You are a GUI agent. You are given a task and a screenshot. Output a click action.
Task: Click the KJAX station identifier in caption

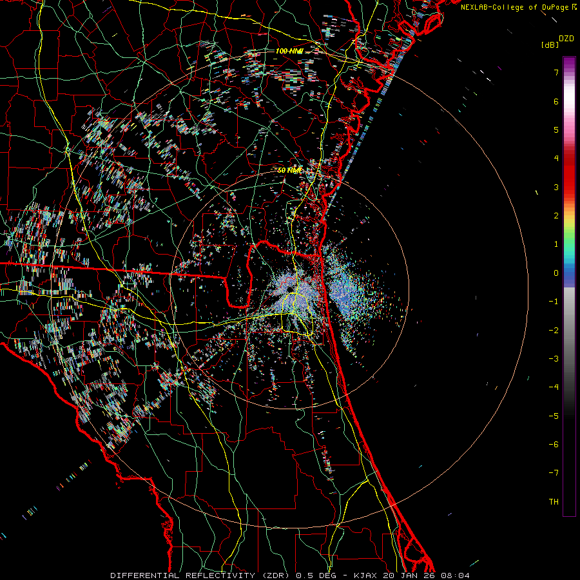coord(366,575)
